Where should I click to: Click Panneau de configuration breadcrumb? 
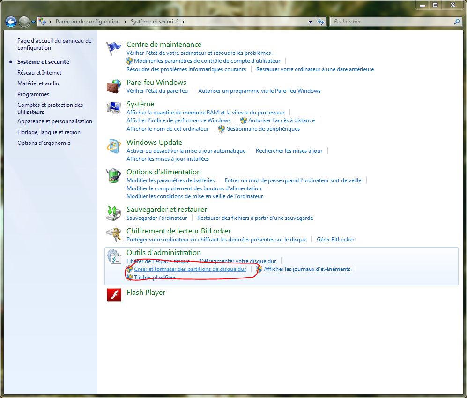88,22
